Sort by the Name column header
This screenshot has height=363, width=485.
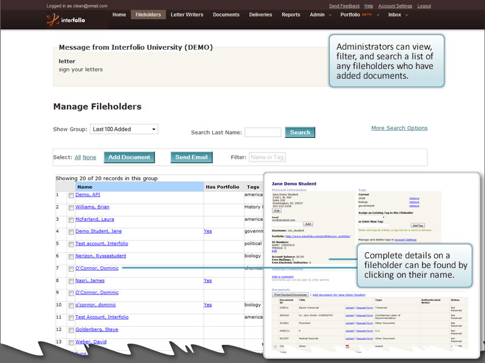[139, 187]
